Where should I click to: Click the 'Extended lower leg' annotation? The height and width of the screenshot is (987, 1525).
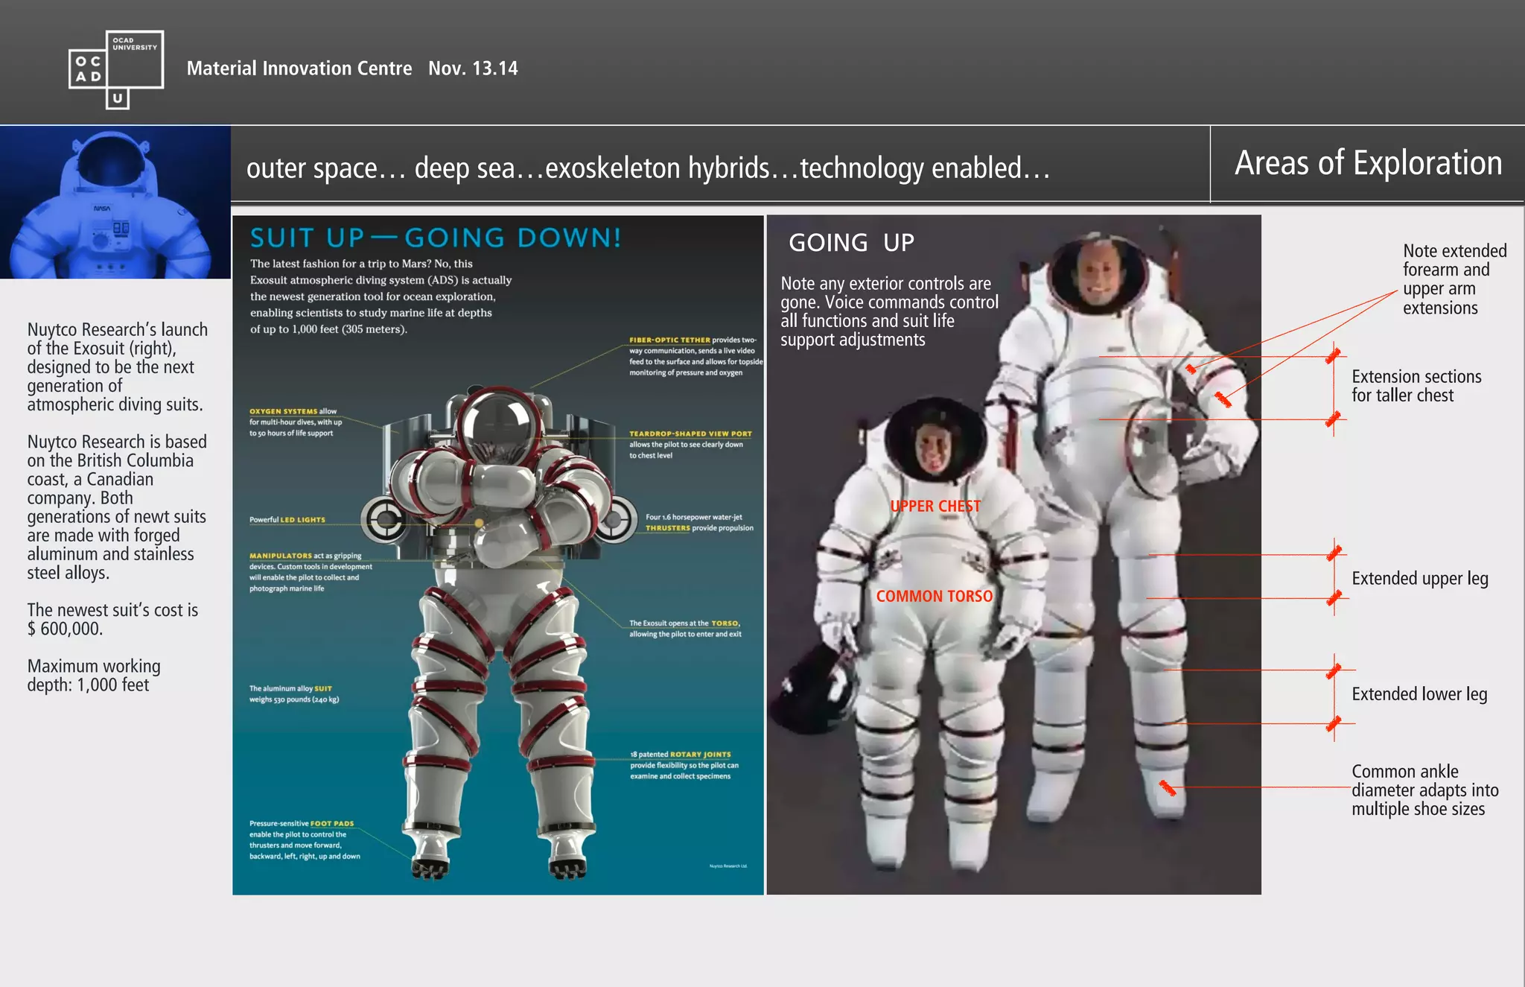[x=1419, y=694]
